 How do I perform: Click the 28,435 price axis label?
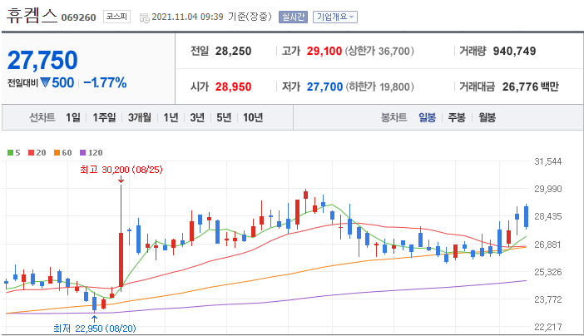548,216
